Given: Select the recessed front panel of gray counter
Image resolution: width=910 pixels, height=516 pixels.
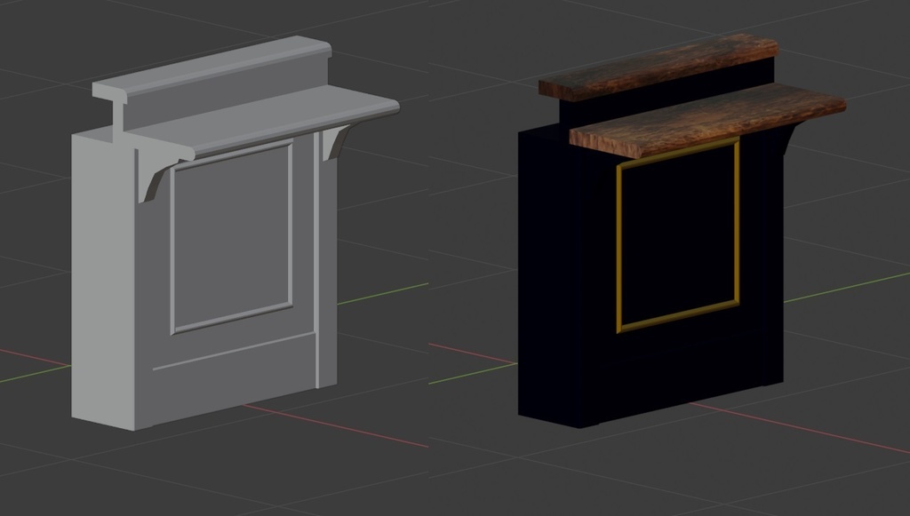Looking at the screenshot, I should click(232, 238).
